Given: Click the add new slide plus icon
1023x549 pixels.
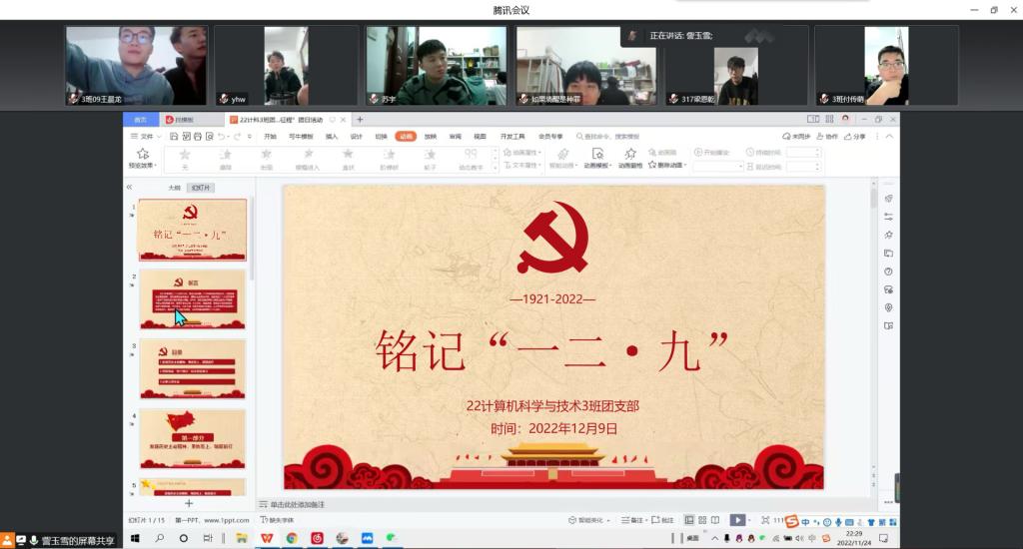Looking at the screenshot, I should pyautogui.click(x=189, y=504).
